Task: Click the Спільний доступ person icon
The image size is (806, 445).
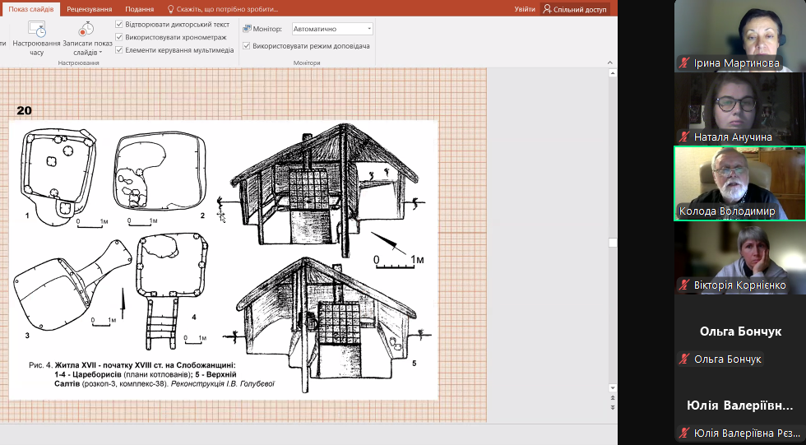Action: (x=549, y=9)
